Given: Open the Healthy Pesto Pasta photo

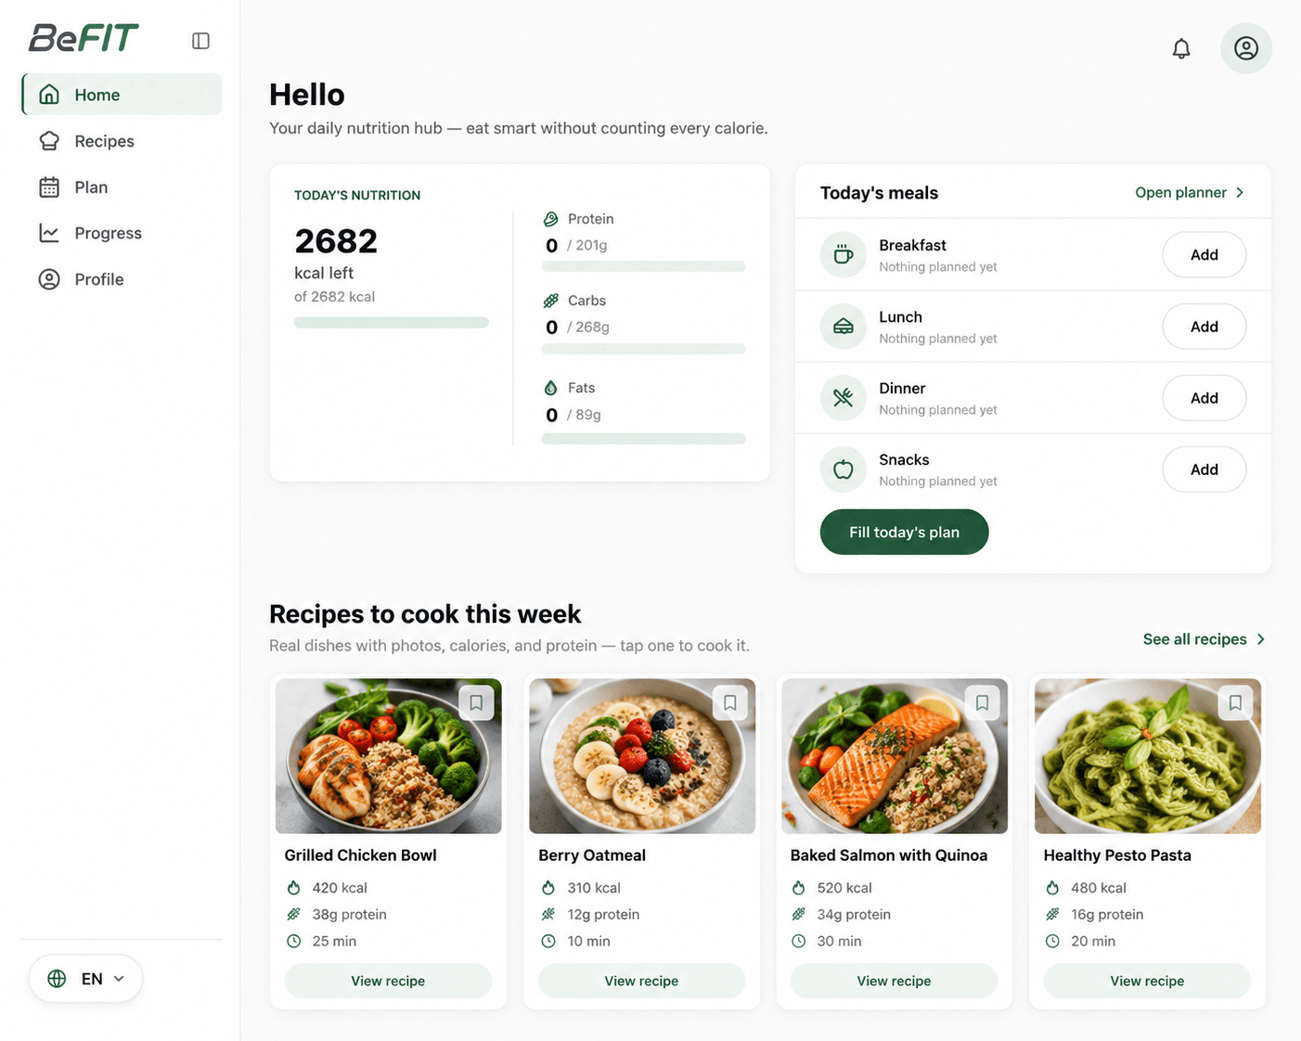Looking at the screenshot, I should click(x=1148, y=756).
